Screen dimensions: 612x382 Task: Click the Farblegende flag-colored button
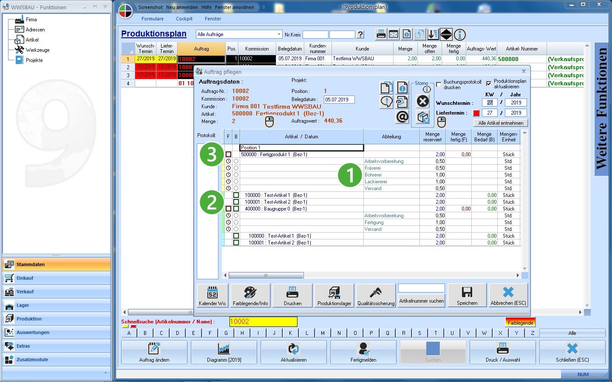pyautogui.click(x=520, y=322)
